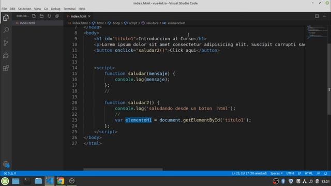Create a new file in Explorer
This screenshot has height=186, width=331.
click(x=34, y=16)
